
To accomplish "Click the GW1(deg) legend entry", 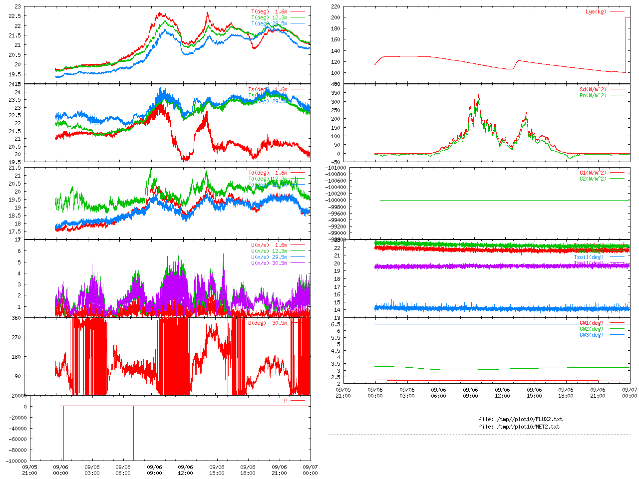I will click(x=591, y=323).
